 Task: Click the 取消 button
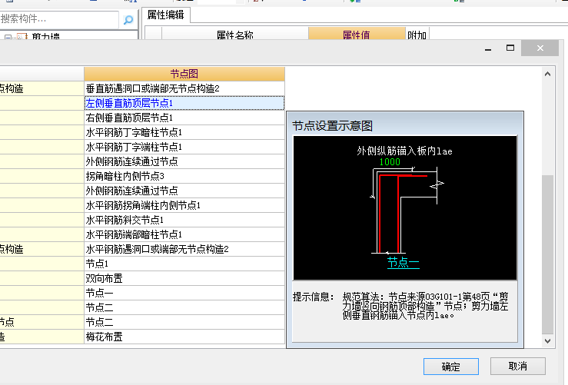pyautogui.click(x=517, y=366)
